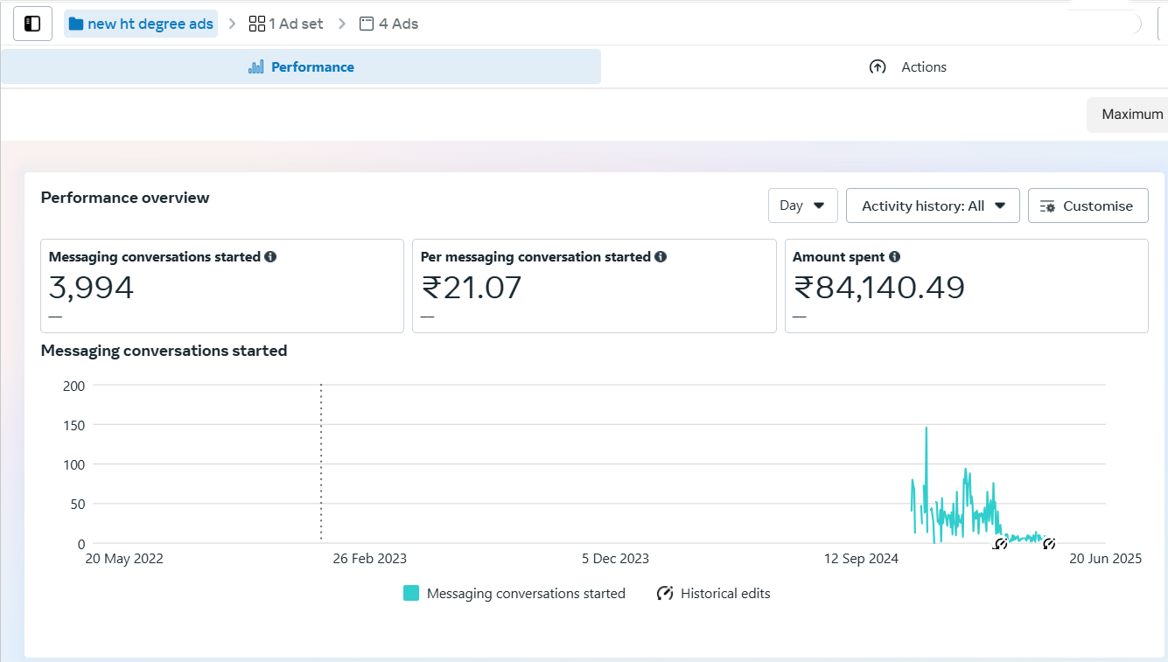Toggle the sidebar panel icon
Viewport: 1168px width, 662px height.
32,24
